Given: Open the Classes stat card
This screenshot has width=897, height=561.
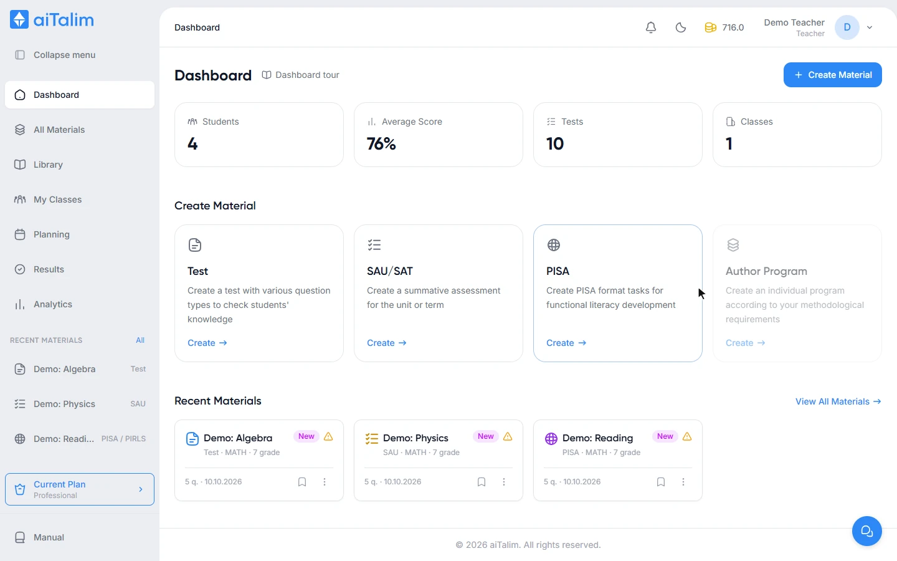Looking at the screenshot, I should (797, 135).
